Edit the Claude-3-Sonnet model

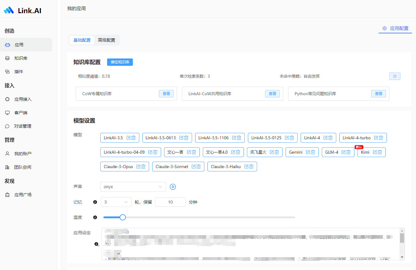[194, 167]
